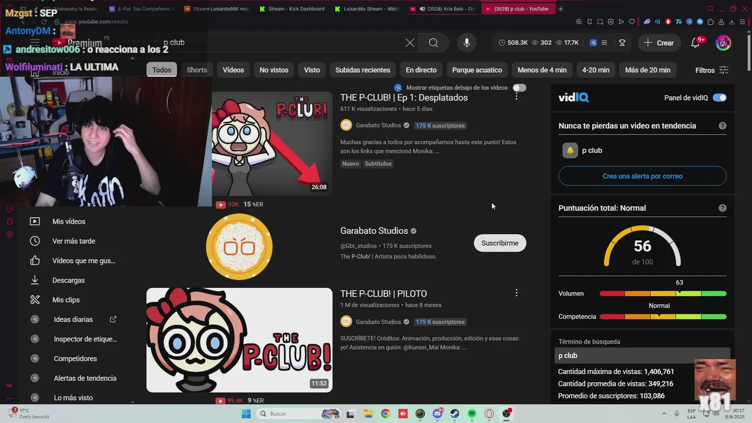Image resolution: width=752 pixels, height=423 pixels.
Task: Select the Todos filter chip
Action: pos(162,70)
